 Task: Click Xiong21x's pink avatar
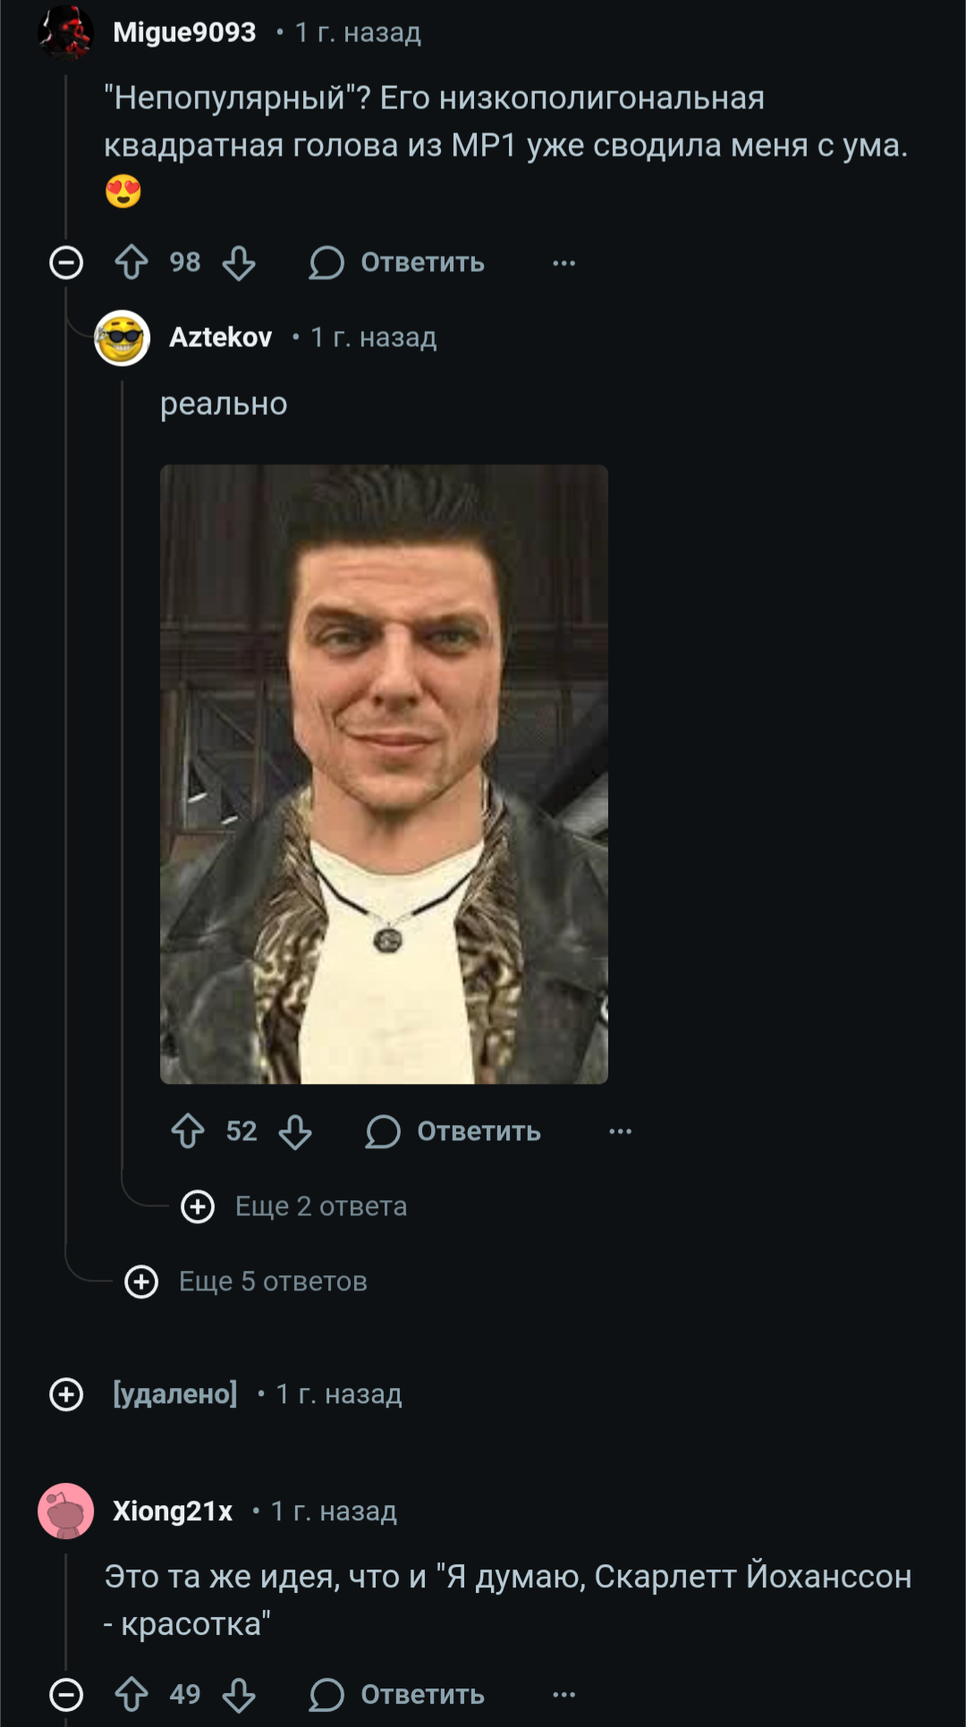pos(66,1511)
